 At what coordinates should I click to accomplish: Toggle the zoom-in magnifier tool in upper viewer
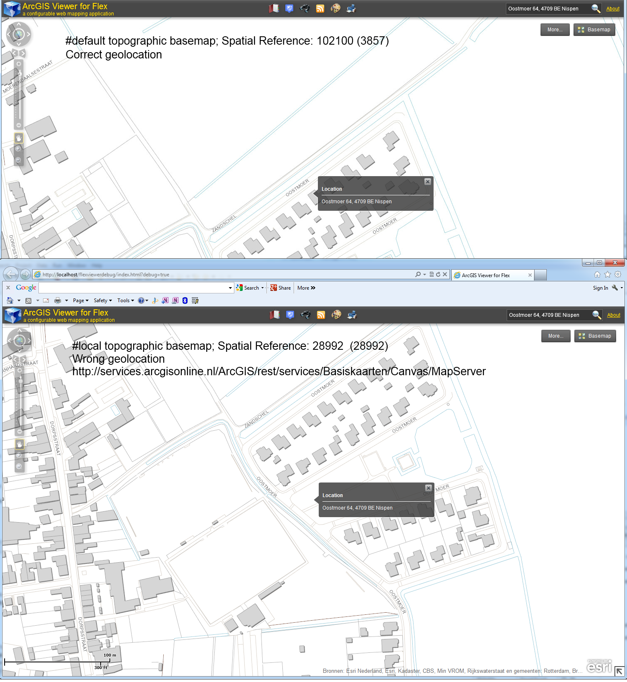tap(18, 149)
